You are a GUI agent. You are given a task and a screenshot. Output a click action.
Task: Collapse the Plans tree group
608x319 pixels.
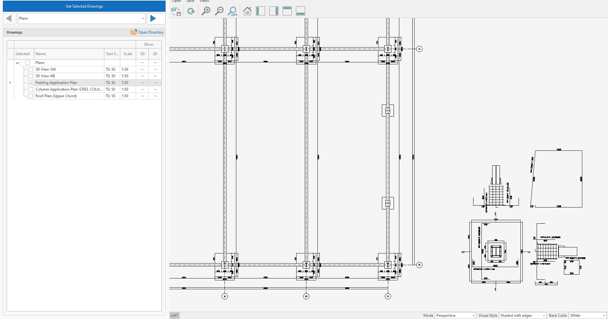[17, 63]
